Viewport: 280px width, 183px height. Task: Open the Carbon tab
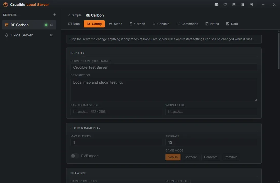pyautogui.click(x=137, y=24)
